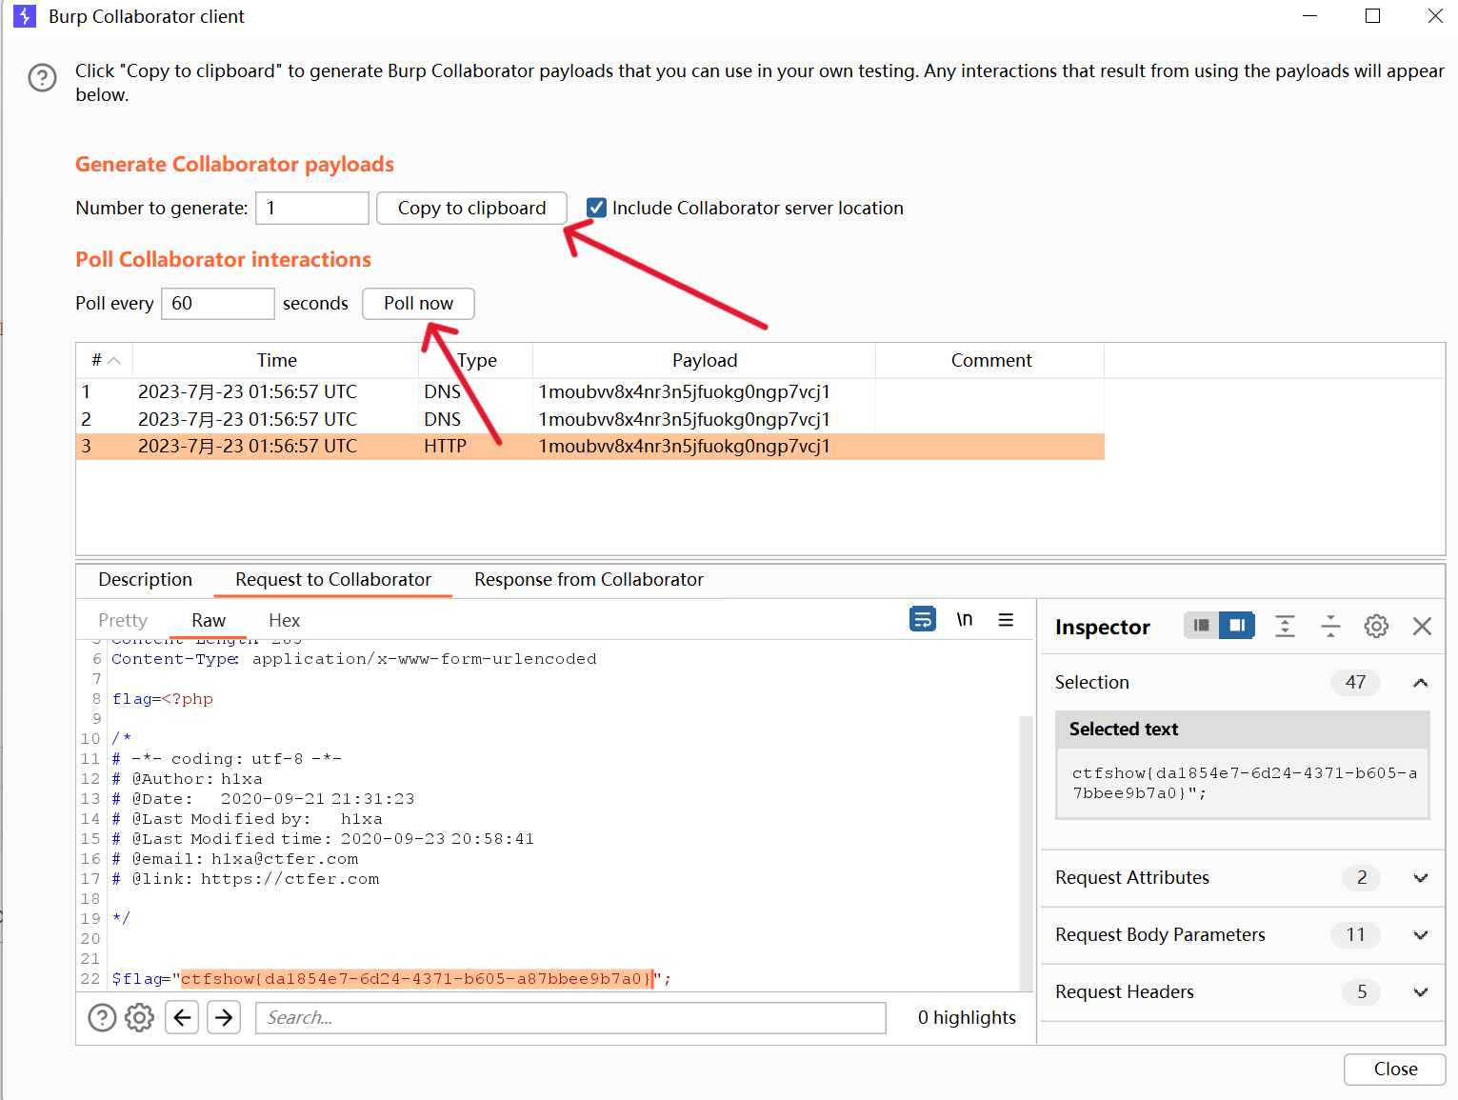
Task: Open search settings gear icon
Action: pyautogui.click(x=139, y=1018)
